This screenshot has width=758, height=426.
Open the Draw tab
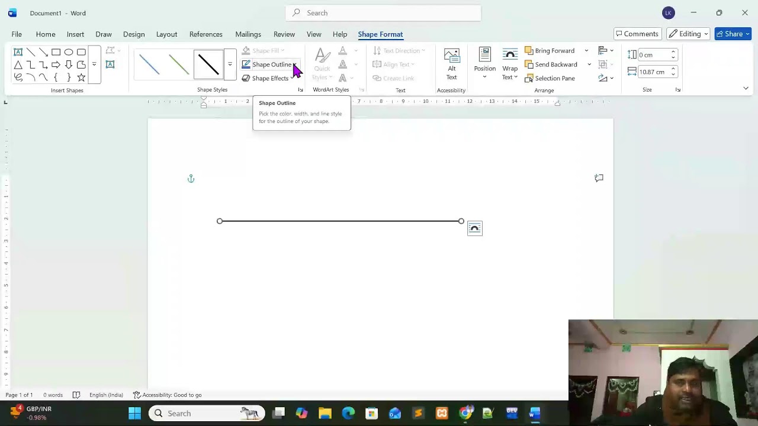[104, 34]
